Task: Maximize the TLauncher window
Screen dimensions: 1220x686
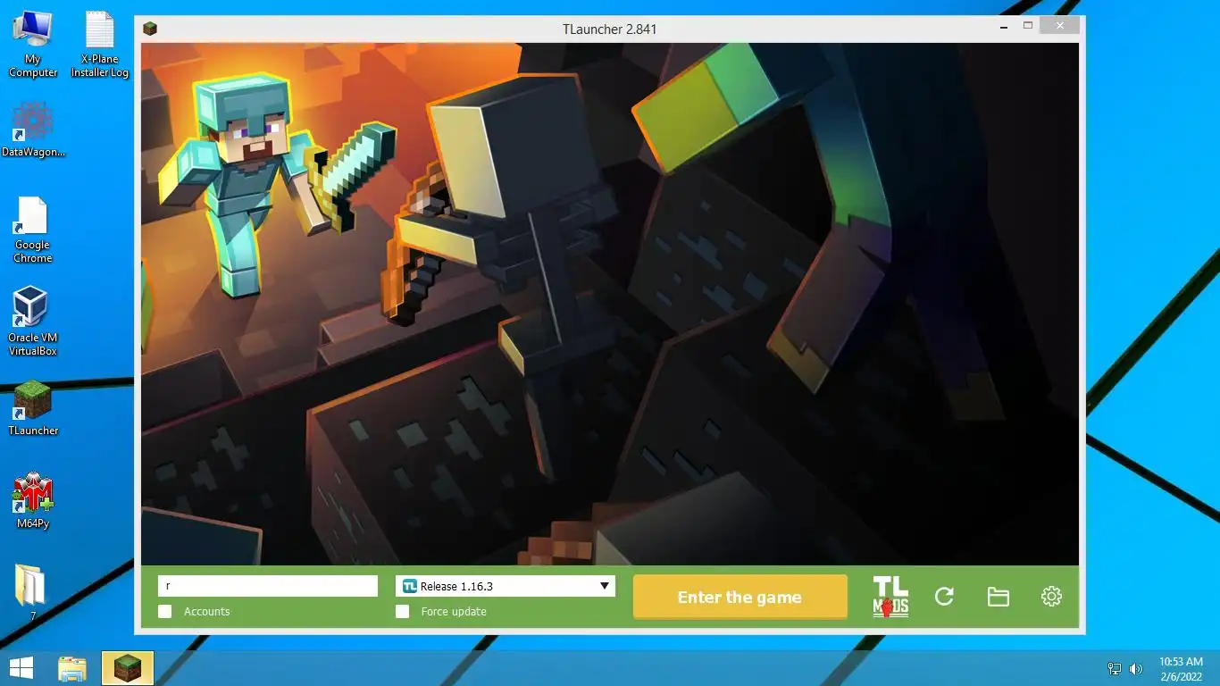Action: click(x=1028, y=27)
